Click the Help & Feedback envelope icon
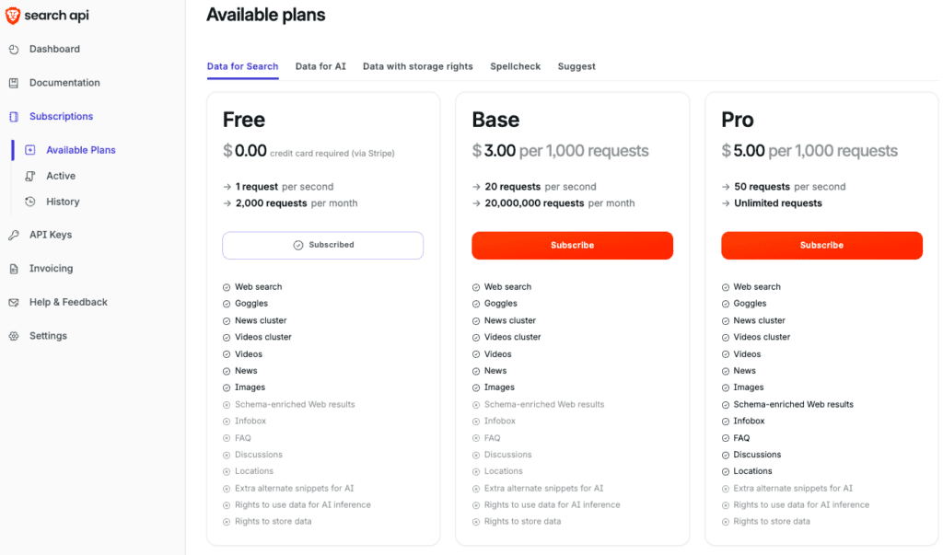943x555 pixels. coord(14,303)
